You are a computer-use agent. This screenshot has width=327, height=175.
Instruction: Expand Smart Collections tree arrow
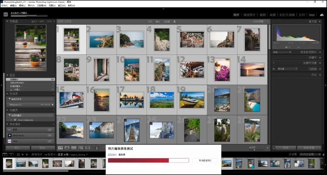point(11,120)
